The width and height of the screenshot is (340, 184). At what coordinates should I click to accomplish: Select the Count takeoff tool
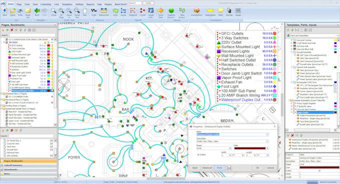(142, 10)
